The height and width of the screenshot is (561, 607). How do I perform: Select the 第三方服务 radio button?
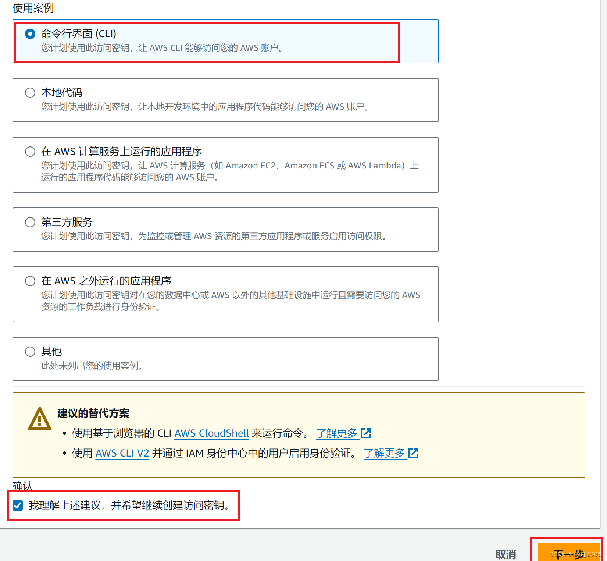click(30, 222)
